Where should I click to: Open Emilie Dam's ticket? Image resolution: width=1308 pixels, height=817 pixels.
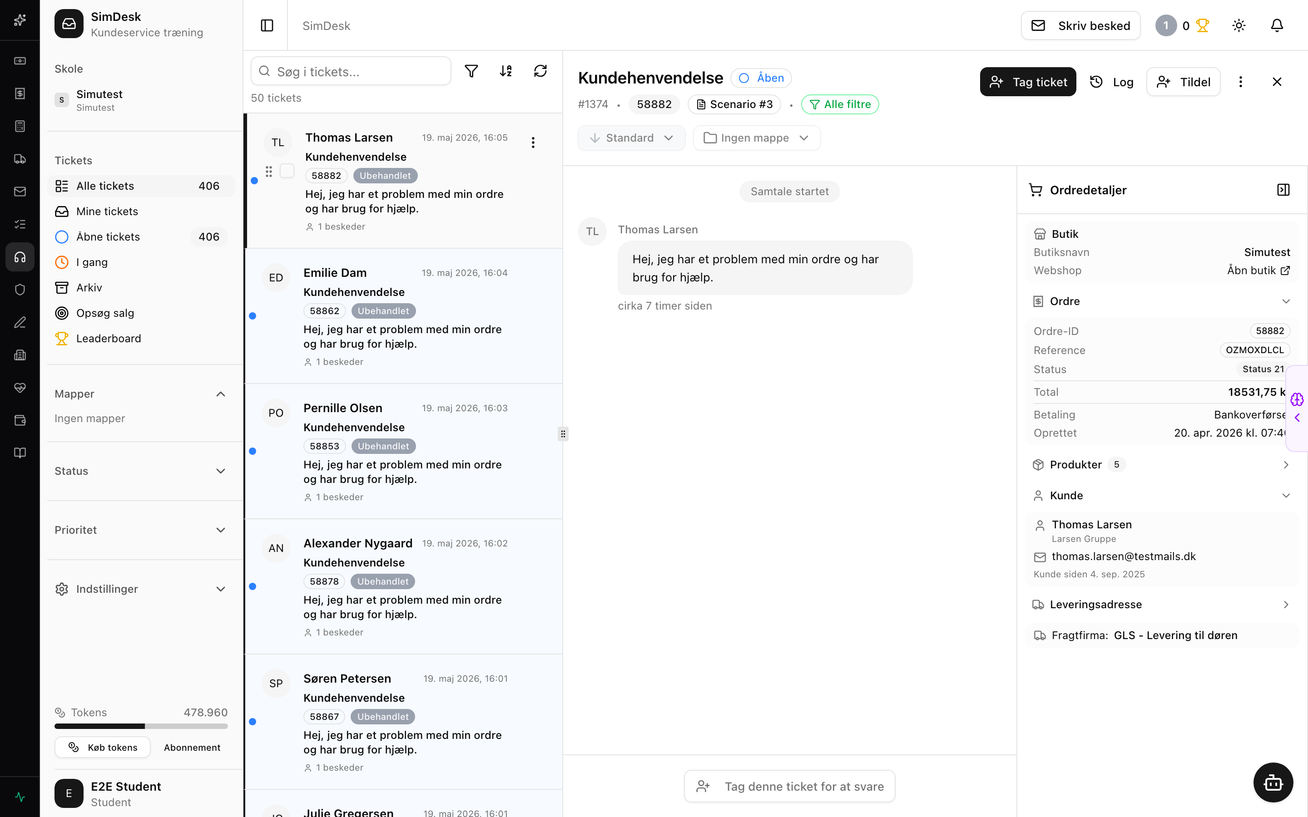(x=403, y=316)
